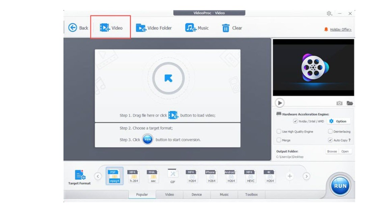This screenshot has height=210, width=392.
Task: Switch to the Video tab
Action: 169,194
